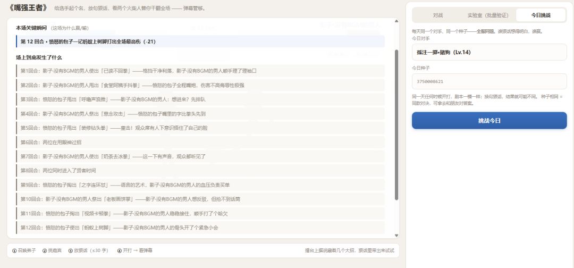The image size is (574, 268).
Task: Open the 实验室（批量验证） tab
Action: pos(488,15)
